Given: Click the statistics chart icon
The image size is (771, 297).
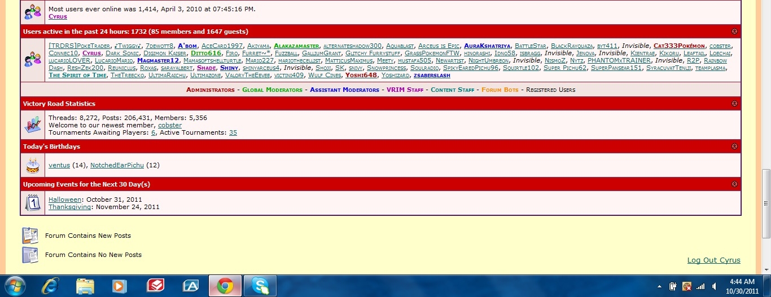Looking at the screenshot, I should [x=33, y=125].
